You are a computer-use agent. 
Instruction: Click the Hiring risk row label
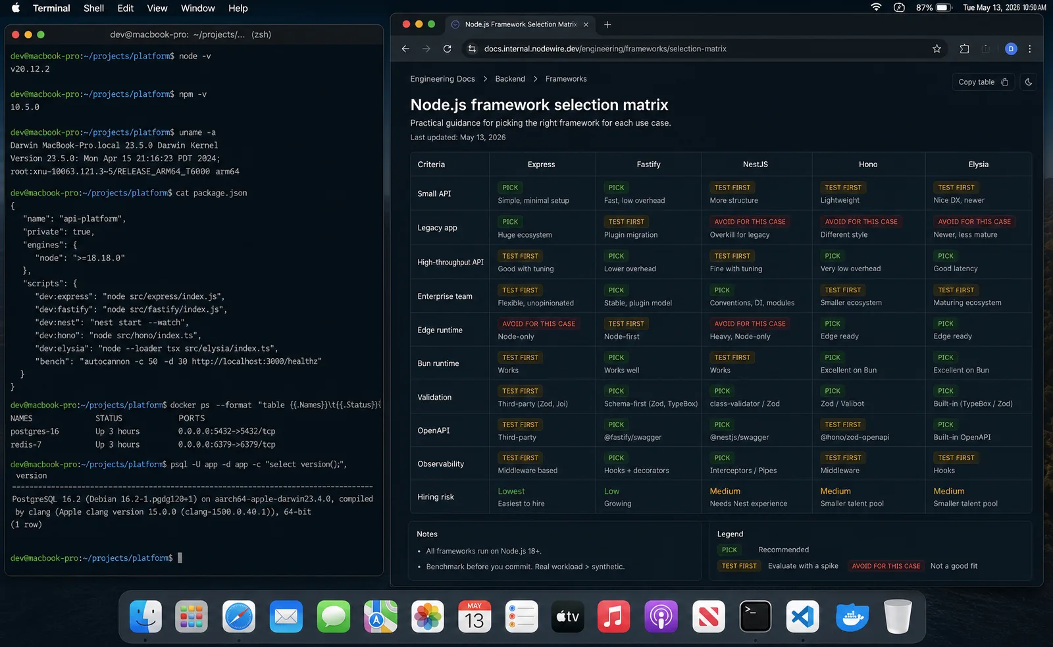[436, 497]
